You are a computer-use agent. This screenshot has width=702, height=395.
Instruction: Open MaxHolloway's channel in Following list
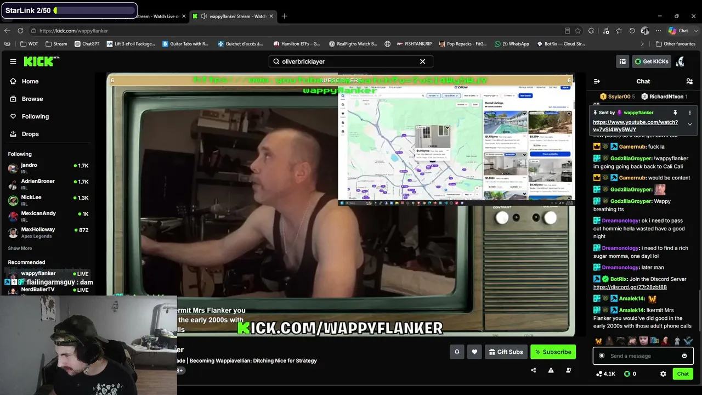[48, 232]
